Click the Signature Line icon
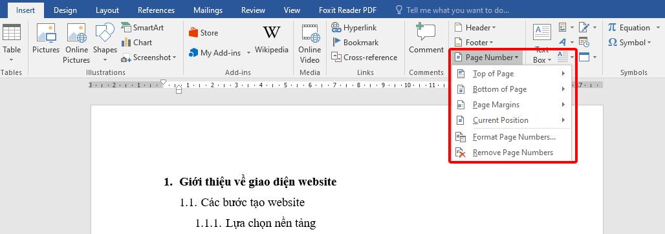665x234 pixels. click(584, 28)
